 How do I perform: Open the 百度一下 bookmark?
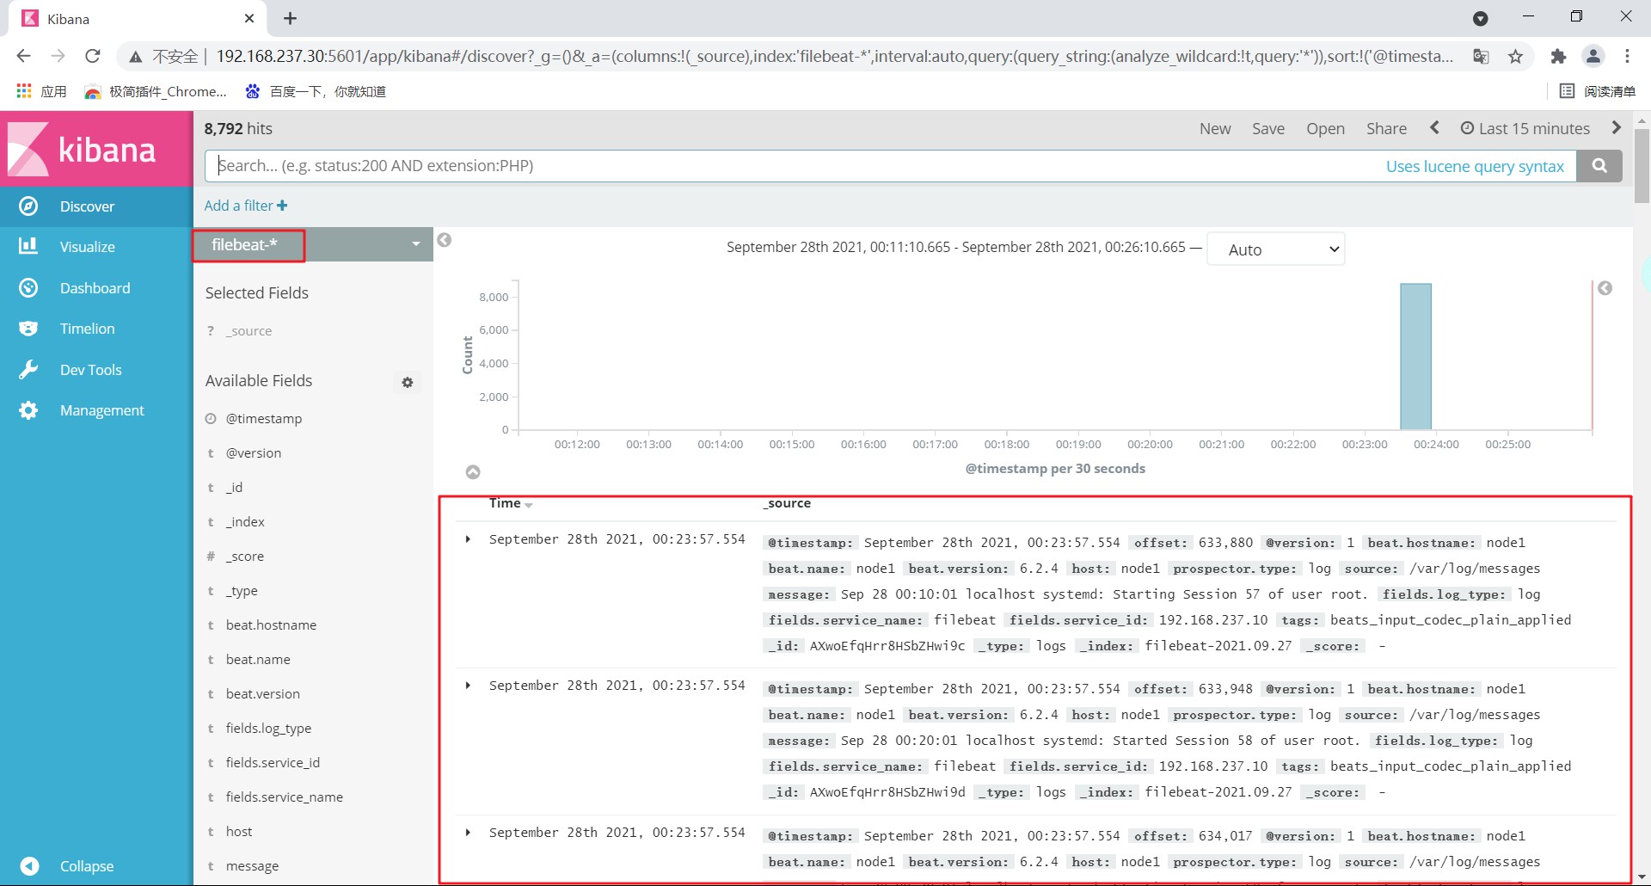tap(316, 91)
